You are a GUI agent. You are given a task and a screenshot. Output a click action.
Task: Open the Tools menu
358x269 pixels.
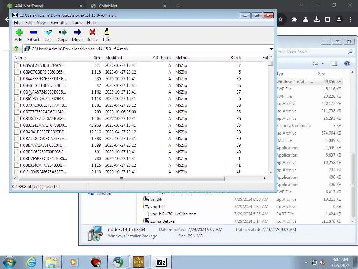(x=77, y=23)
